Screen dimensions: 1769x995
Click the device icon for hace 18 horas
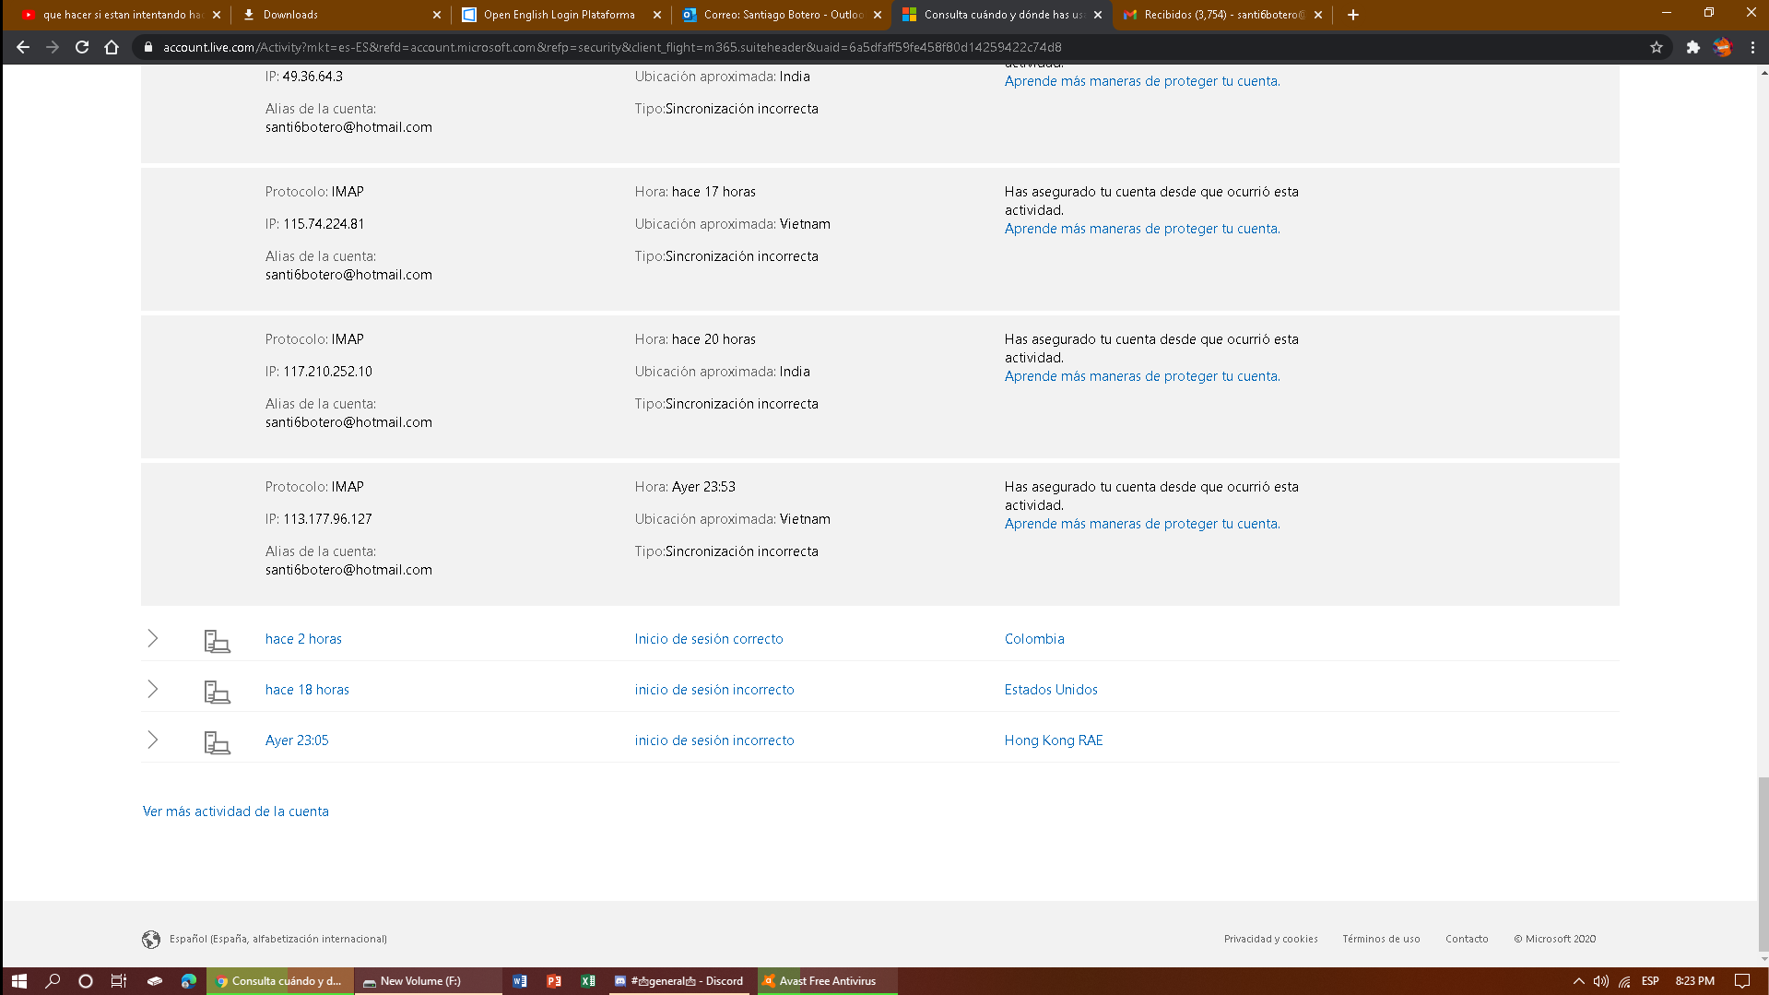(x=217, y=692)
